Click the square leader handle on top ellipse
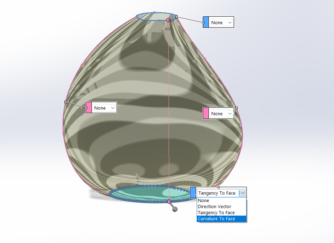334x243 pixels. coord(176,17)
